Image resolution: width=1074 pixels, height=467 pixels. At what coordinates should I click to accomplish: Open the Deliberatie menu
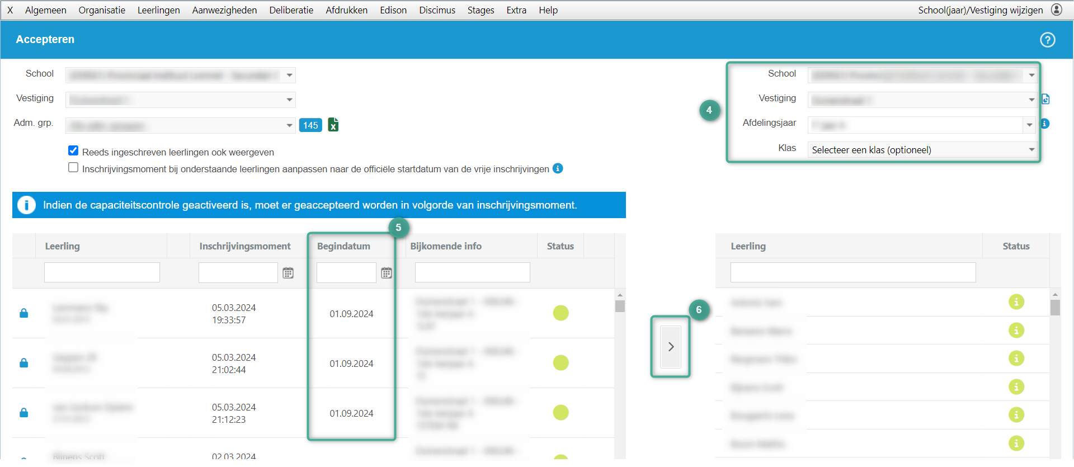291,10
